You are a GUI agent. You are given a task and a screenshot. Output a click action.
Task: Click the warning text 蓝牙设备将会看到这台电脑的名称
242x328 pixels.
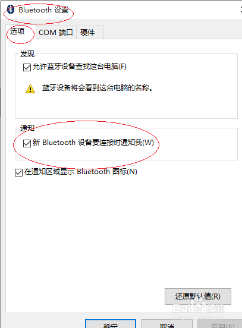pyautogui.click(x=98, y=88)
